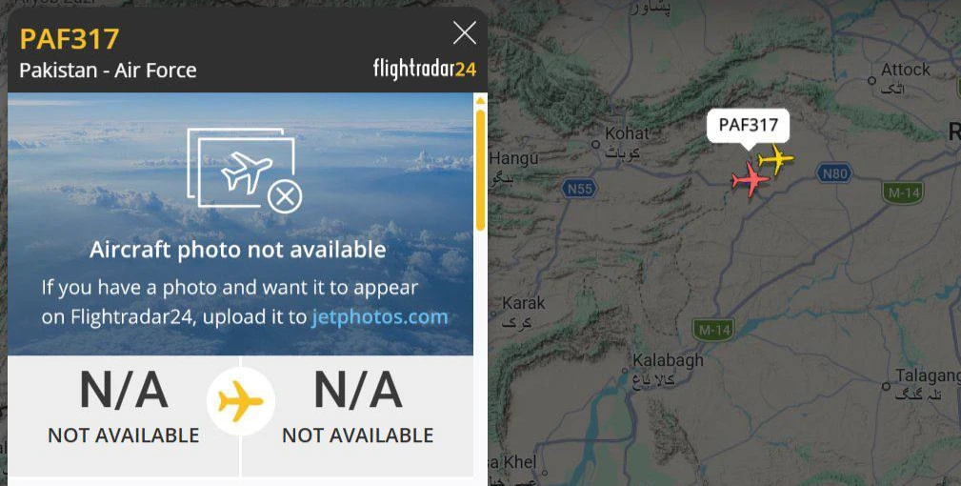Image resolution: width=961 pixels, height=486 pixels.
Task: Click the PAF317 callsign label on map
Action: click(x=748, y=126)
